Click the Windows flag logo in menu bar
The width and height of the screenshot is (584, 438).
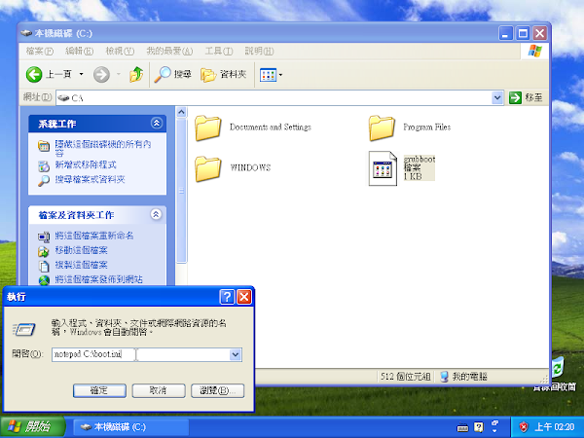[x=534, y=51]
